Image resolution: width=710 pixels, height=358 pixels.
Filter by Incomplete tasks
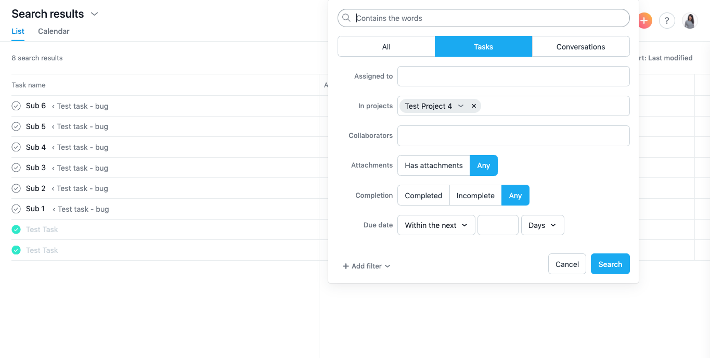coord(475,196)
